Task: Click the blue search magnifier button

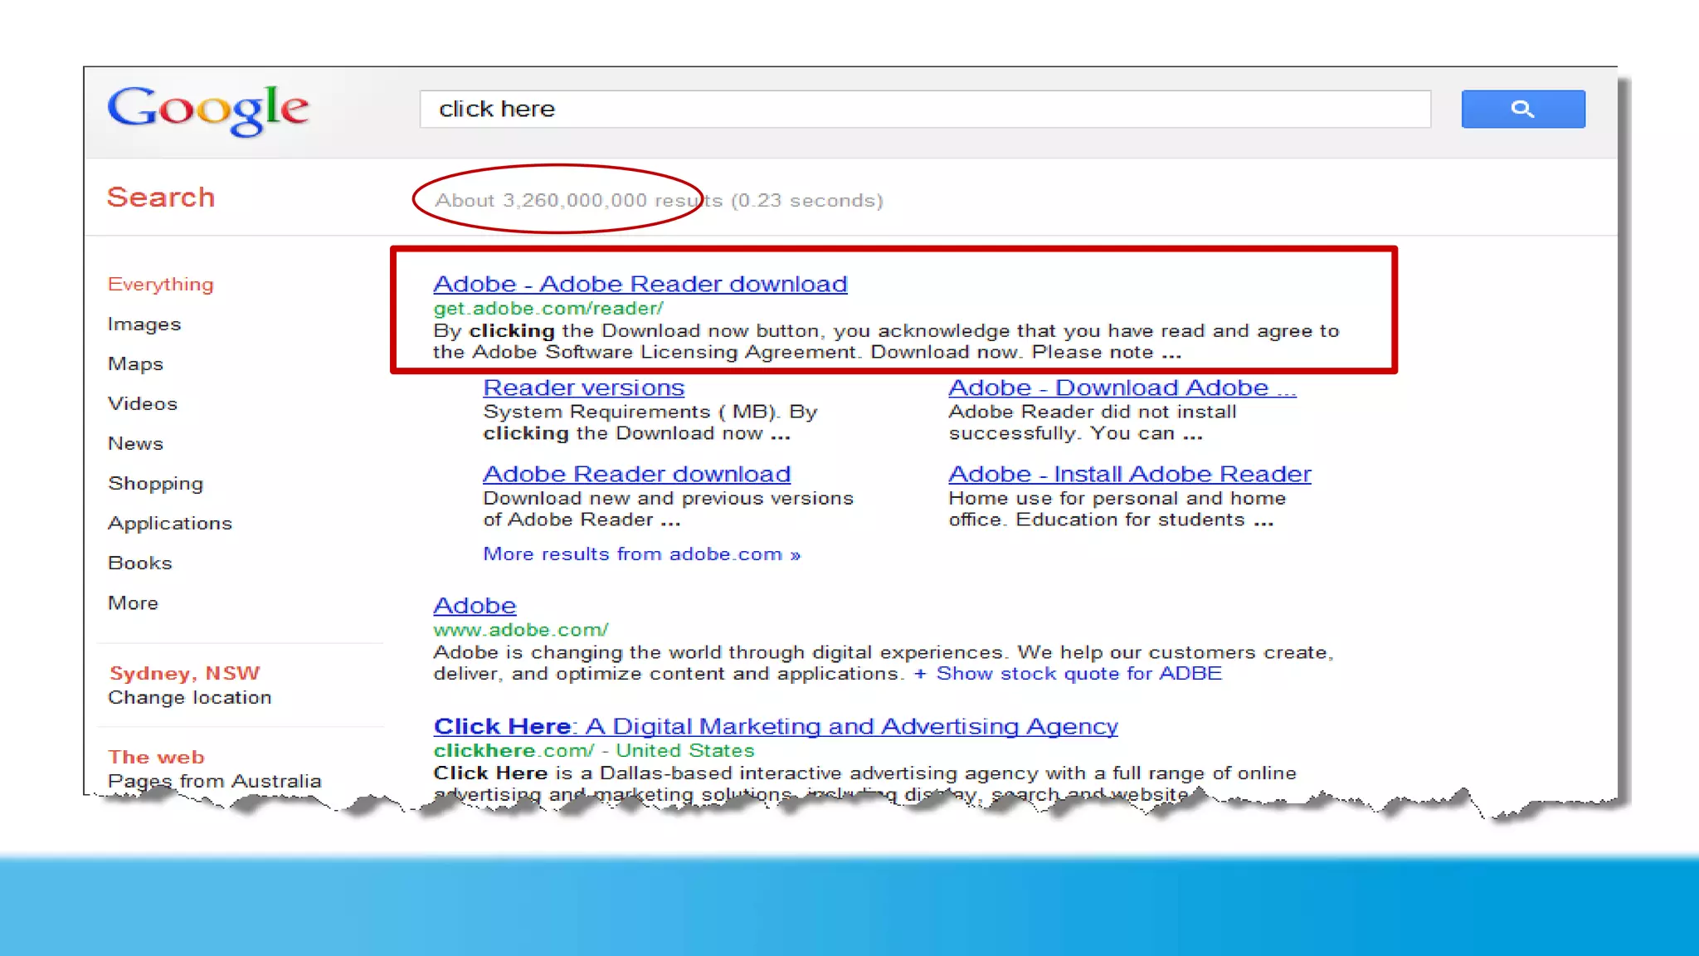Action: pos(1522,109)
